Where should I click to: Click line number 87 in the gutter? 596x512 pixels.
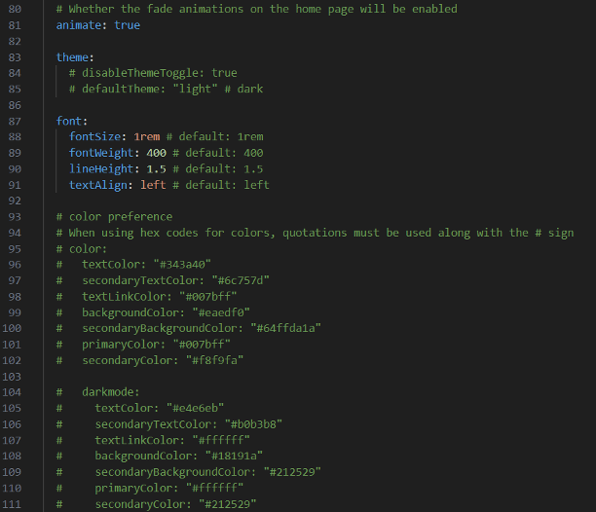[x=16, y=121]
